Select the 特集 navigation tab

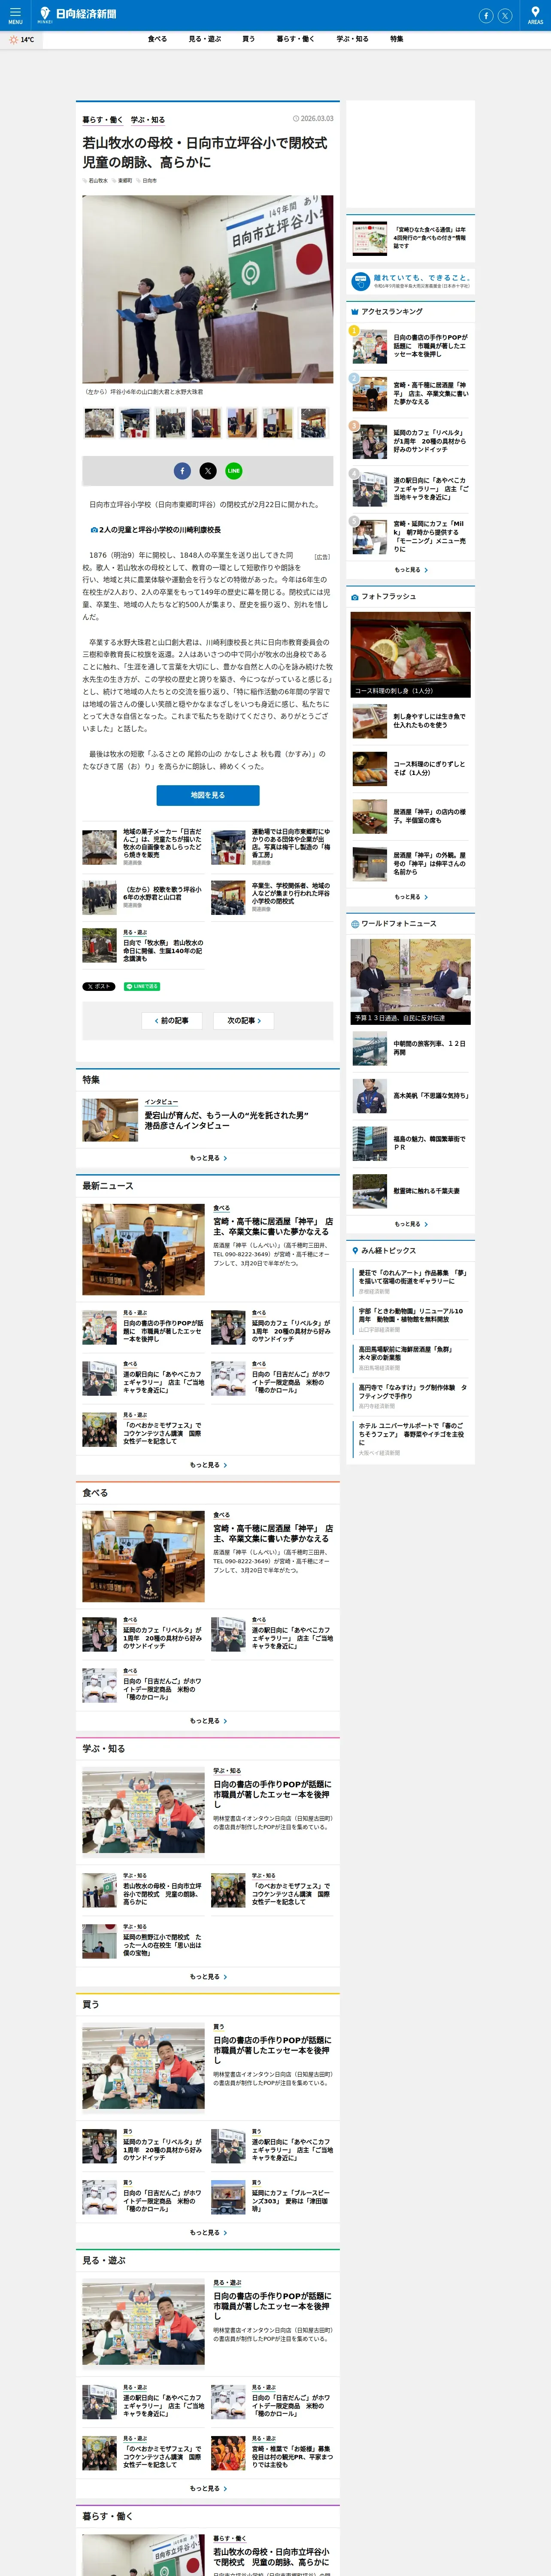click(397, 39)
